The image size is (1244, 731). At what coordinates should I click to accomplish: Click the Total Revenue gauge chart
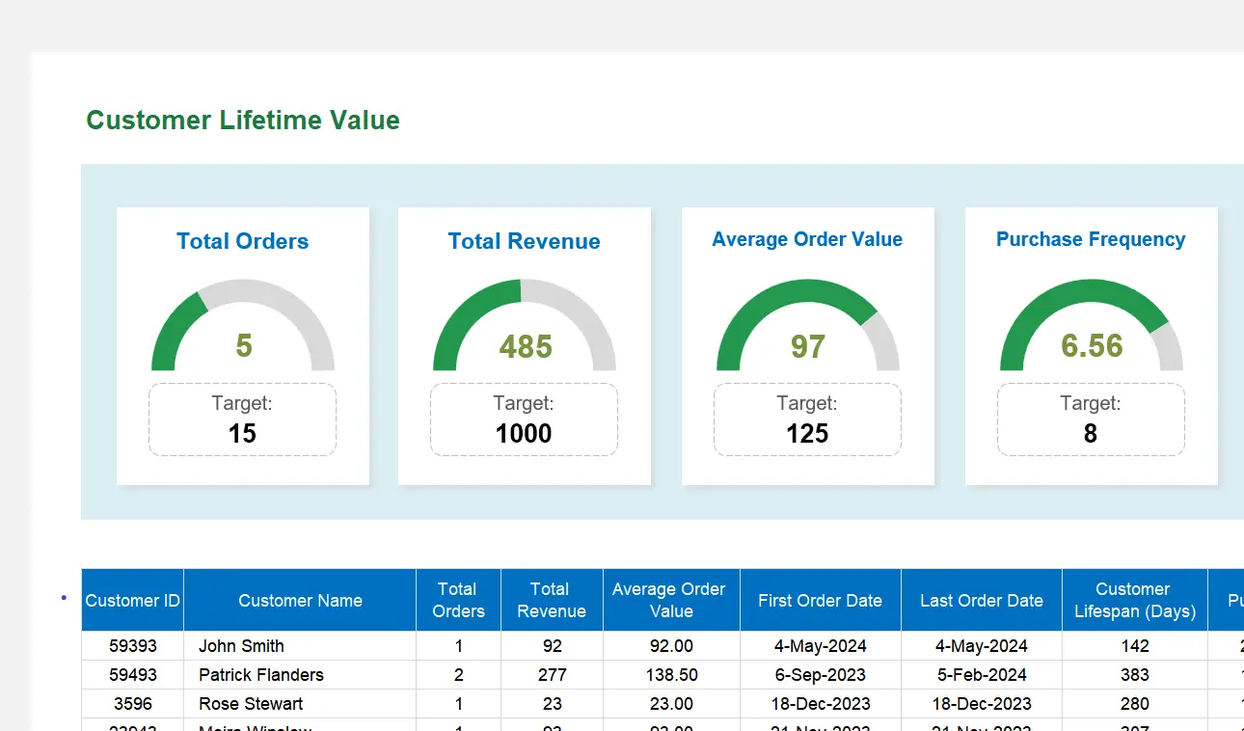[524, 326]
